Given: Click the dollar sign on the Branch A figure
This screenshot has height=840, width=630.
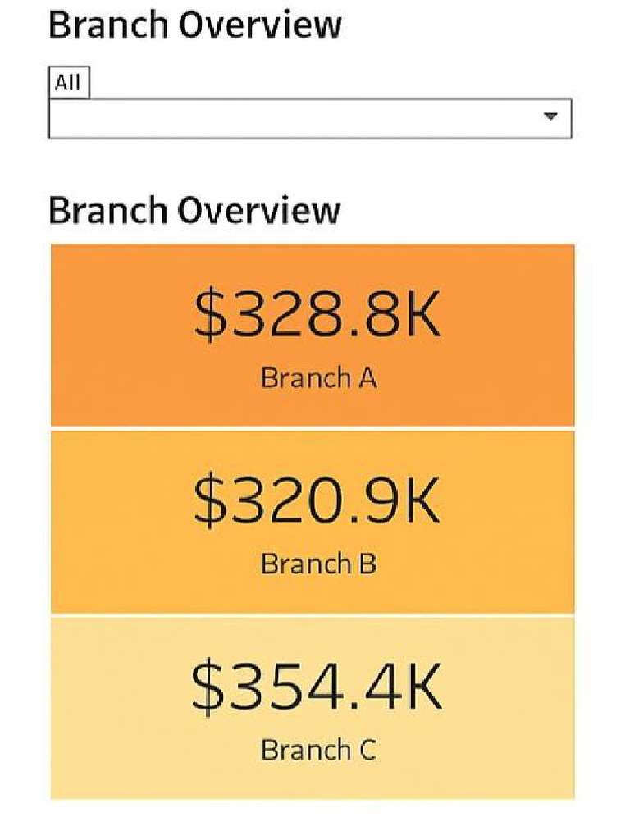Looking at the screenshot, I should click(209, 316).
